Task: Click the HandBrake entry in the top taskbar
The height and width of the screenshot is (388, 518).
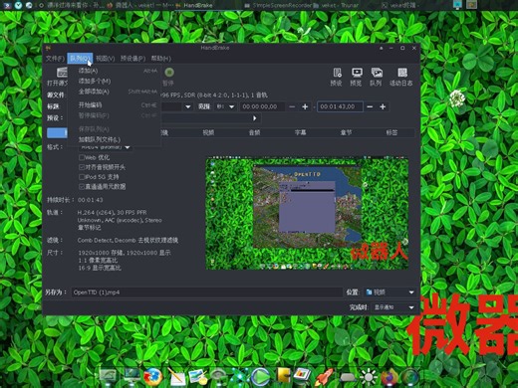Action: coord(198,5)
